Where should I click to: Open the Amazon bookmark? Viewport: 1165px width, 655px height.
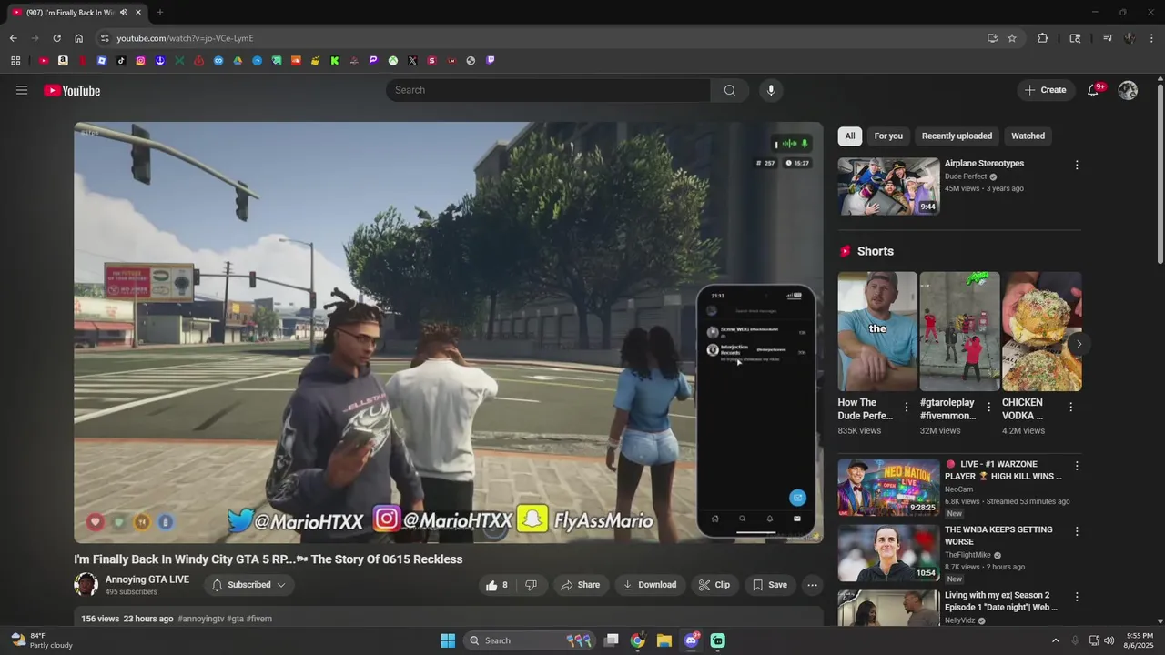[x=63, y=61]
